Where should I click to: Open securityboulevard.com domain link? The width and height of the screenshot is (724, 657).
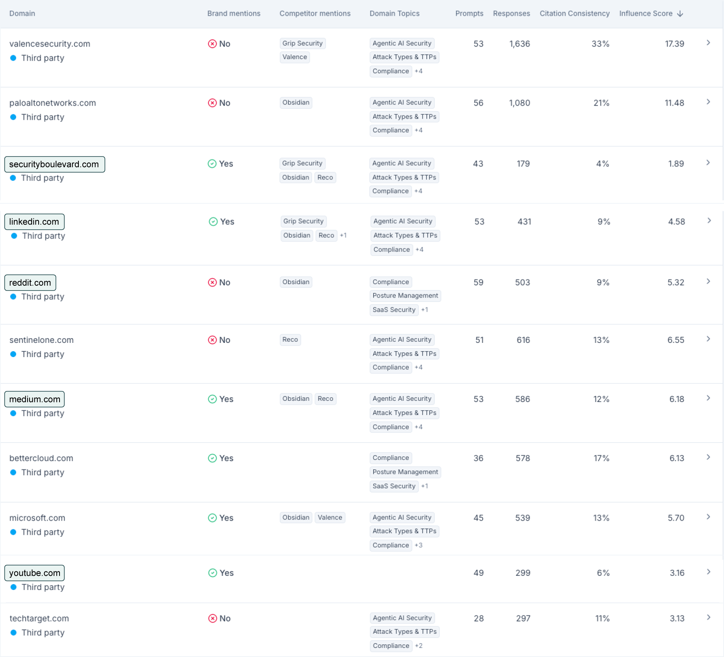[54, 164]
